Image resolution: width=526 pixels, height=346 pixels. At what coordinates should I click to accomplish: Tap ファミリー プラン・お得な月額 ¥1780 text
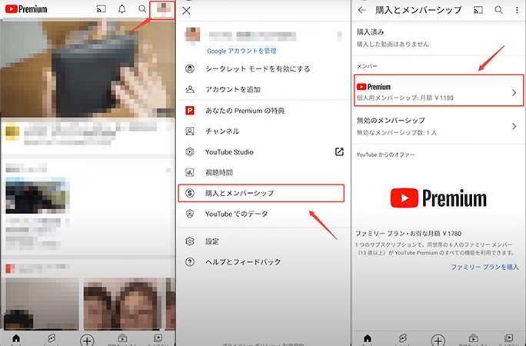pos(408,234)
